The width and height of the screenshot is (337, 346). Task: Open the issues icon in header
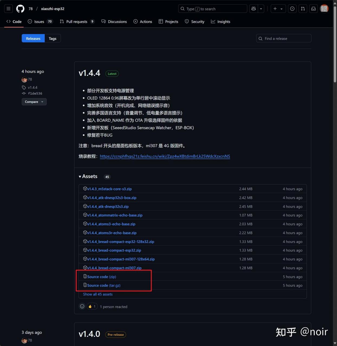tap(292, 9)
